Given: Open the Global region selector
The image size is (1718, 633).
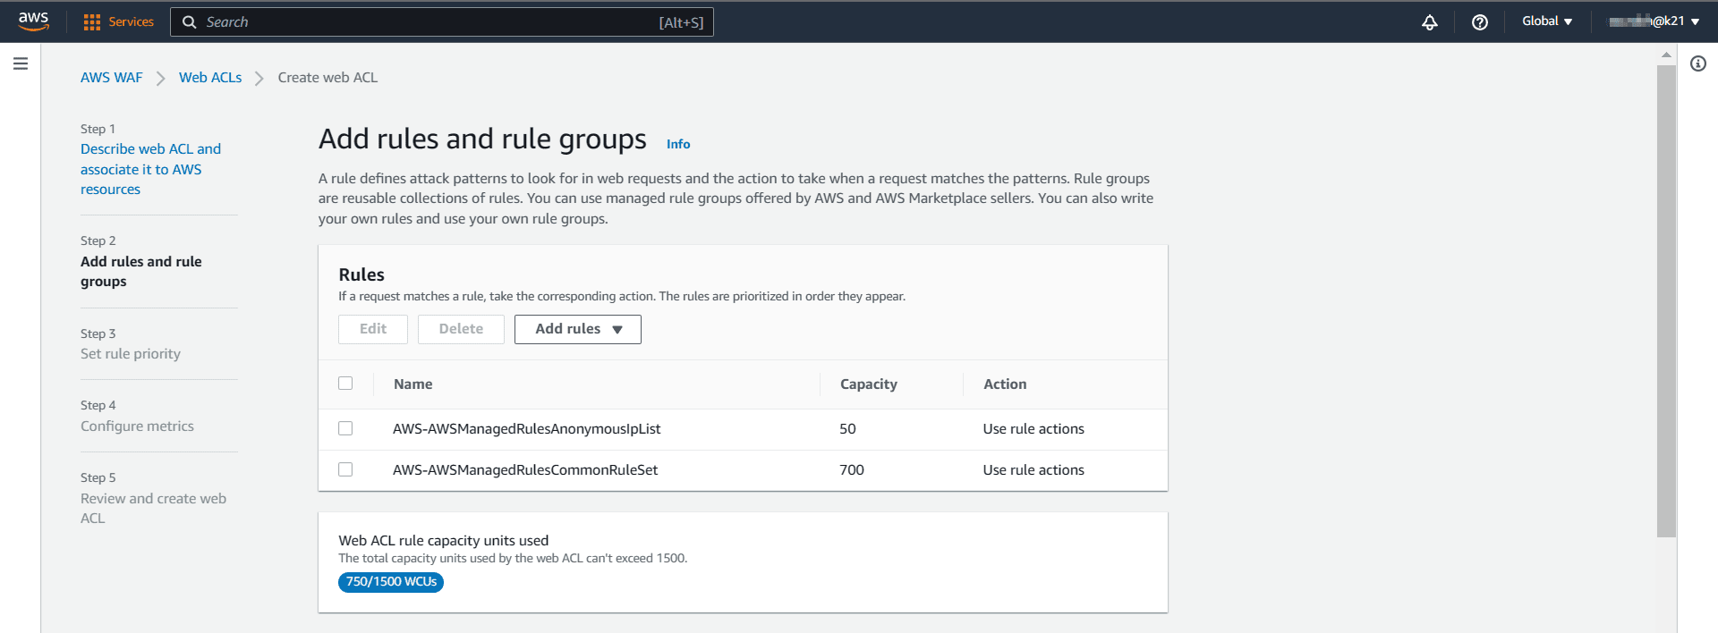Looking at the screenshot, I should pyautogui.click(x=1546, y=21).
